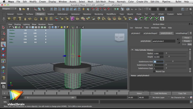Activate the Lasso select tool
Viewport: 193px width, 109px height.
click(3, 33)
